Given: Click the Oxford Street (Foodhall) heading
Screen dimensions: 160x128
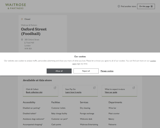Looking at the screenshot, I should 34,31.
